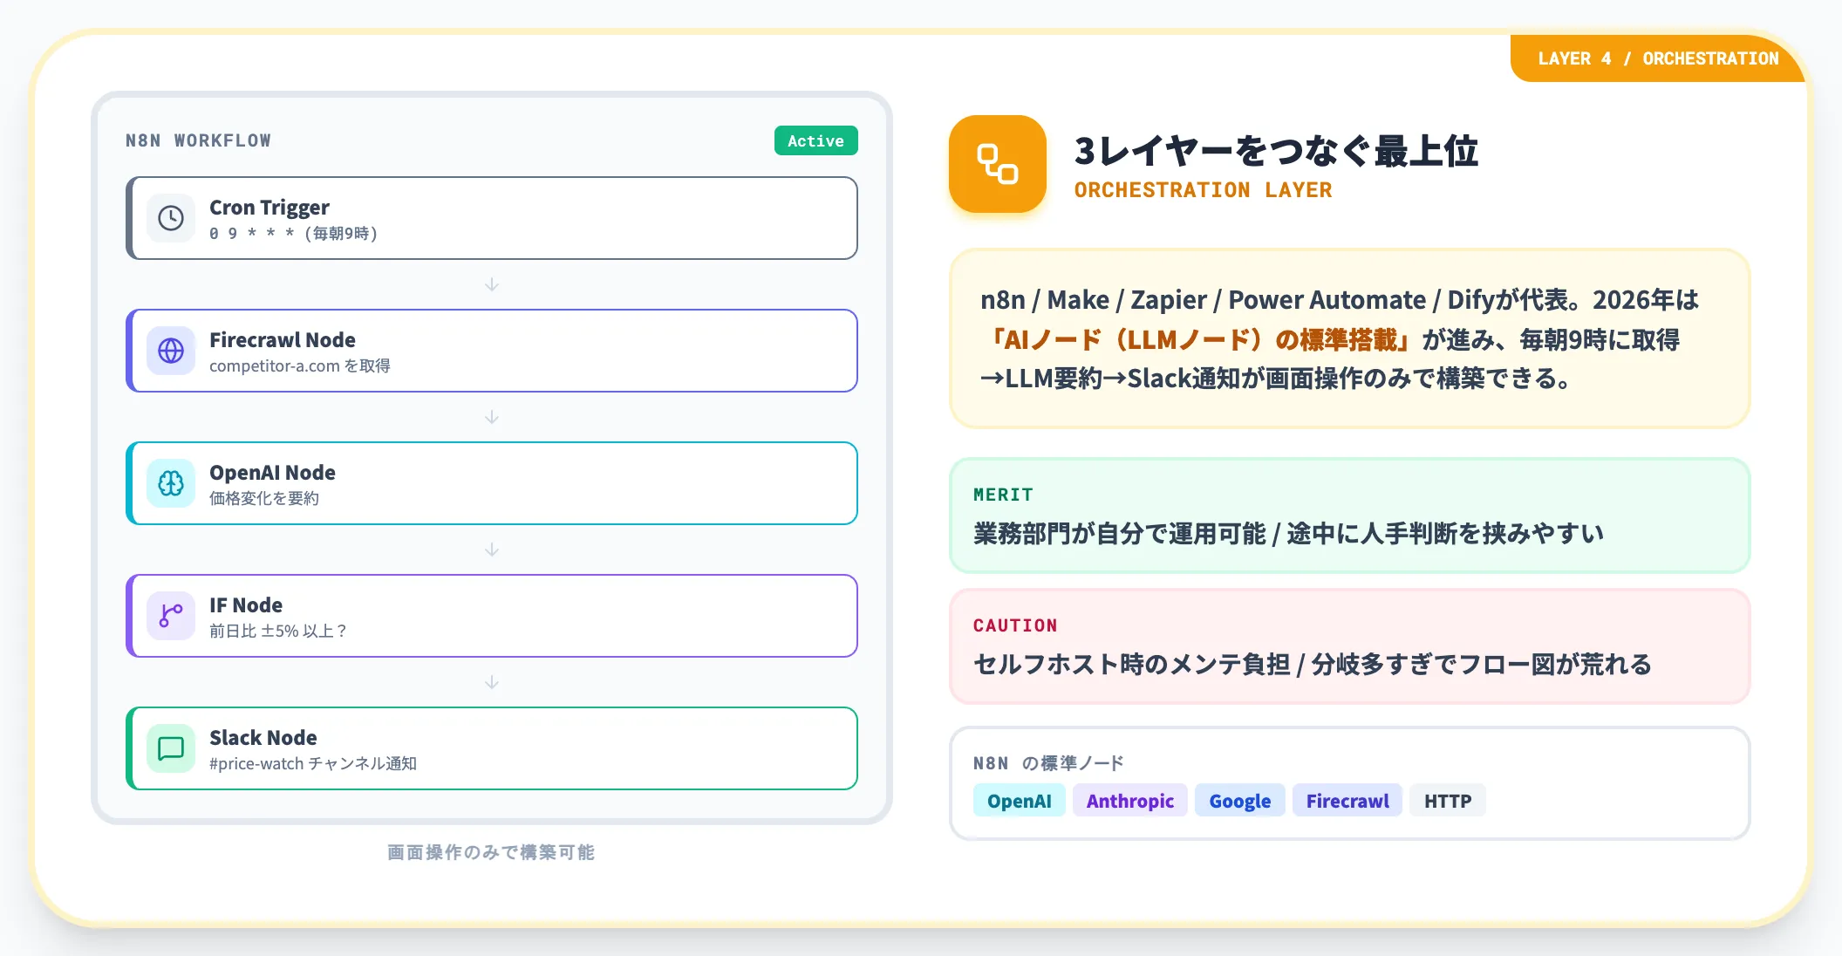Click the '3レイヤーをつなぐ最上位' heading
Image resolution: width=1842 pixels, height=956 pixels.
pyautogui.click(x=1276, y=151)
